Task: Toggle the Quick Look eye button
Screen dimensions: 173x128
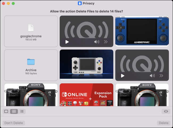Action: click(x=166, y=111)
